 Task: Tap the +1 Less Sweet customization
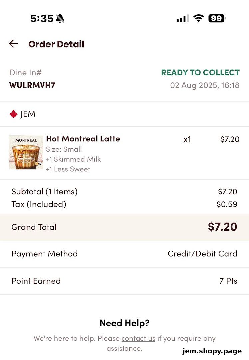[x=68, y=169]
